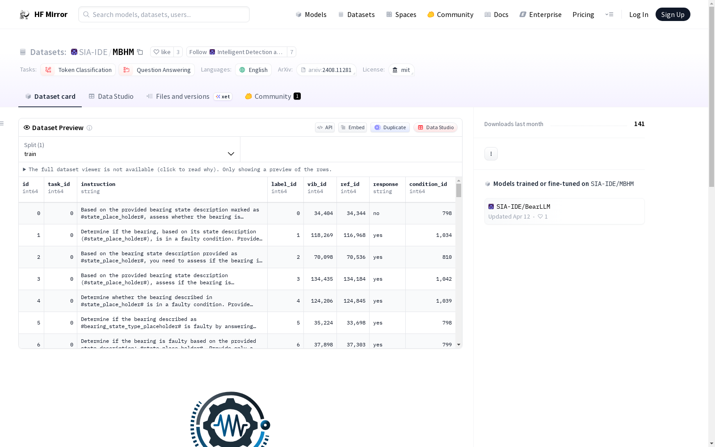This screenshot has width=715, height=447.
Task: Switch to the Community tab with badge
Action: 273,97
